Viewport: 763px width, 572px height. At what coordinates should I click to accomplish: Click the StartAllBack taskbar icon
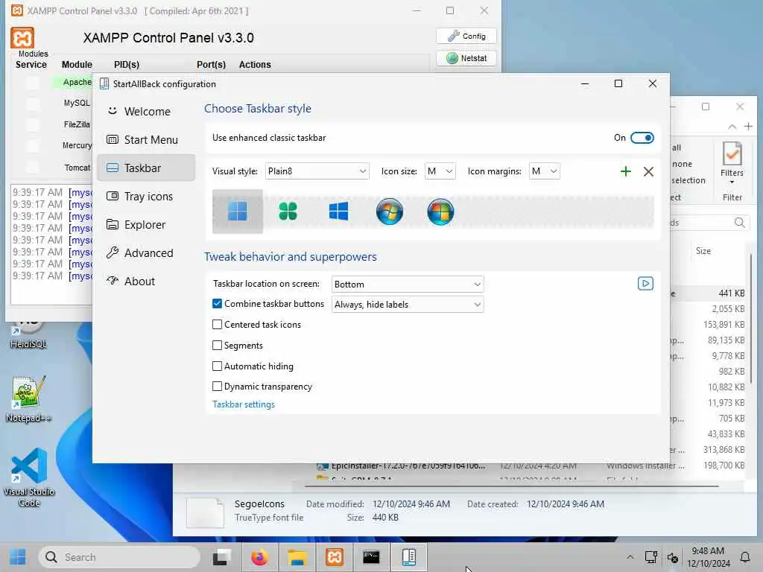coord(409,557)
